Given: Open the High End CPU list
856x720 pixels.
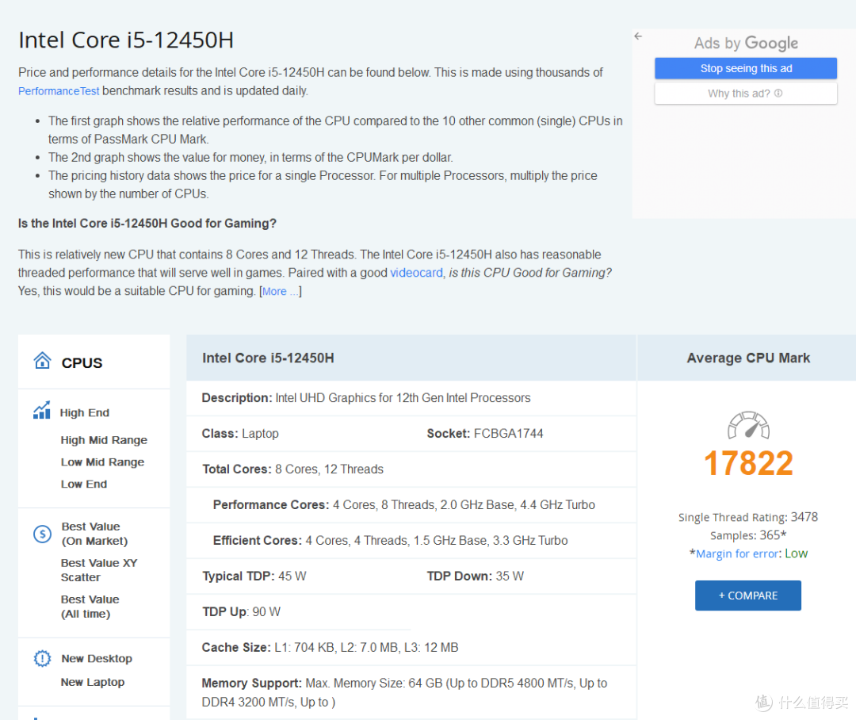Looking at the screenshot, I should [85, 413].
